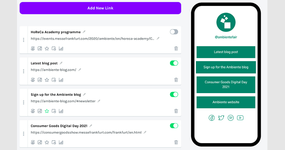Open Ambiente website button in preview
The width and height of the screenshot is (285, 150).
pyautogui.click(x=226, y=102)
